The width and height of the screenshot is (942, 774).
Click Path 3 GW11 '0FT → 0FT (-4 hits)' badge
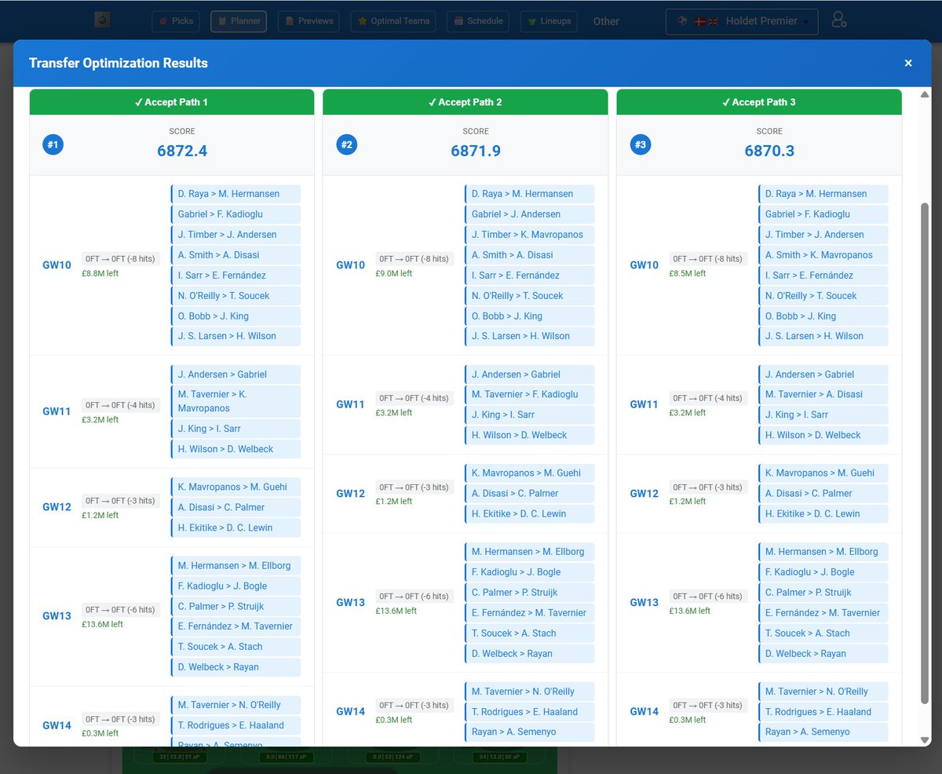tap(708, 399)
